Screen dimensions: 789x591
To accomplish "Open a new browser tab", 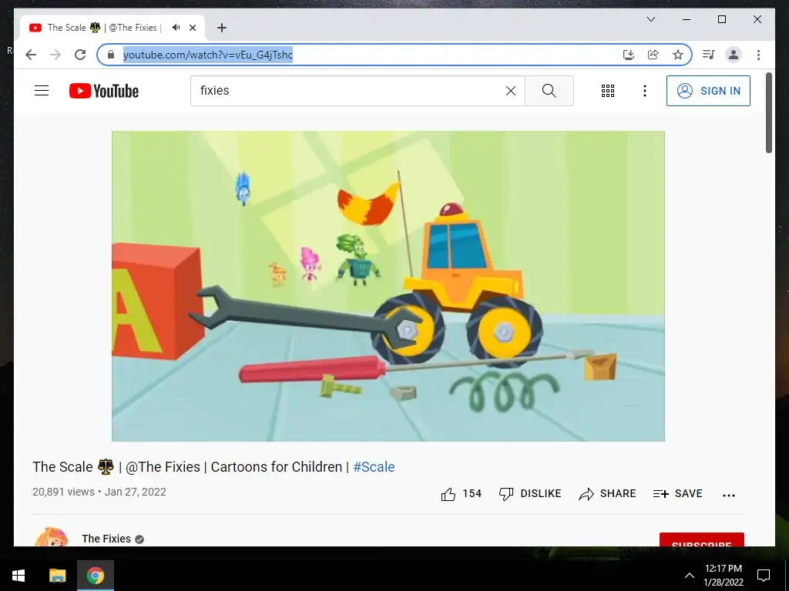I will [x=222, y=28].
